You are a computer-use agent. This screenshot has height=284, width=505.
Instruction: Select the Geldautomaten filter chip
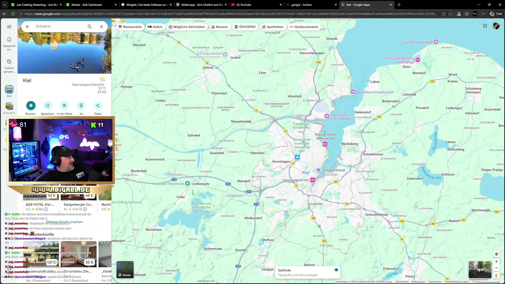point(304,27)
